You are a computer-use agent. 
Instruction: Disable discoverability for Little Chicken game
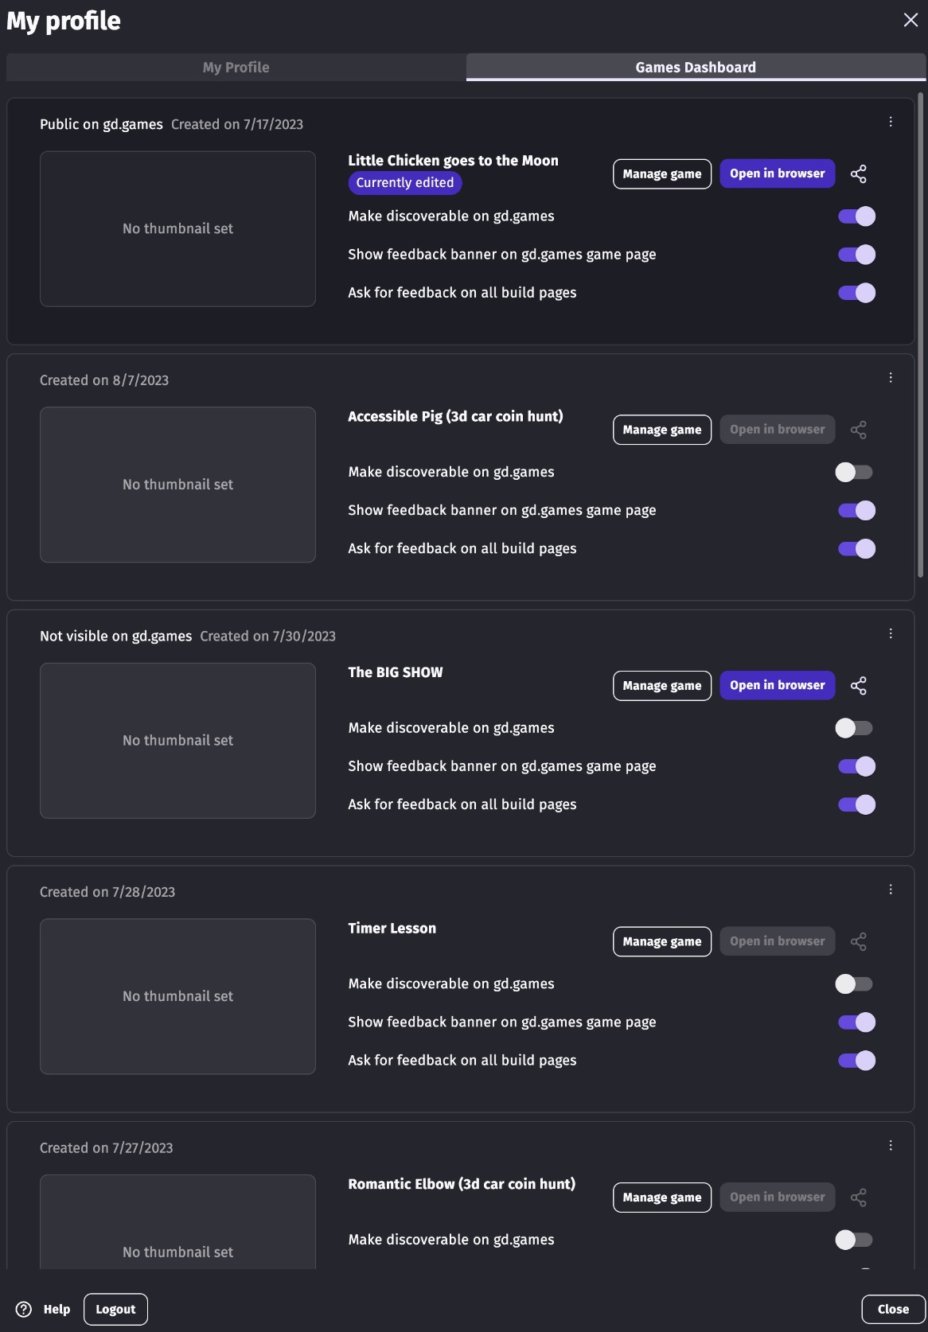pos(856,216)
